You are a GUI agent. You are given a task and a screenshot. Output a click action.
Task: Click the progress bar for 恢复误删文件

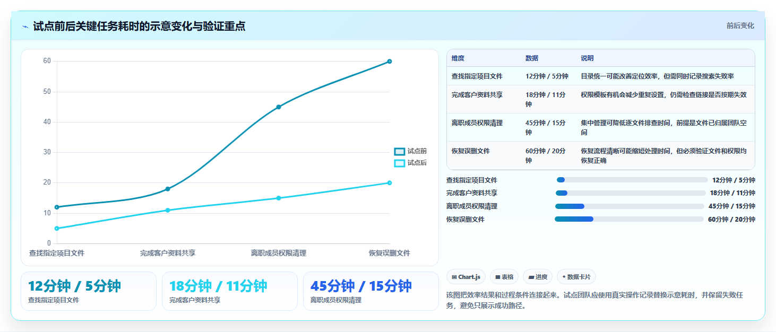(x=629, y=219)
